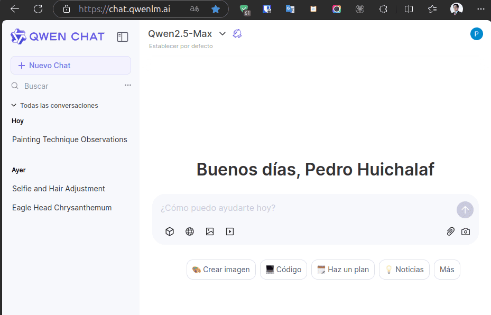This screenshot has width=491, height=315.
Task: Open Painting Technique Observations conversation
Action: [70, 140]
